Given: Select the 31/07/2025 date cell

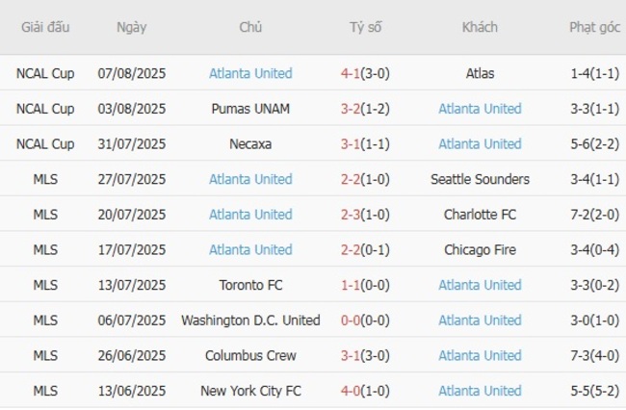Looking at the screenshot, I should click(x=132, y=143).
